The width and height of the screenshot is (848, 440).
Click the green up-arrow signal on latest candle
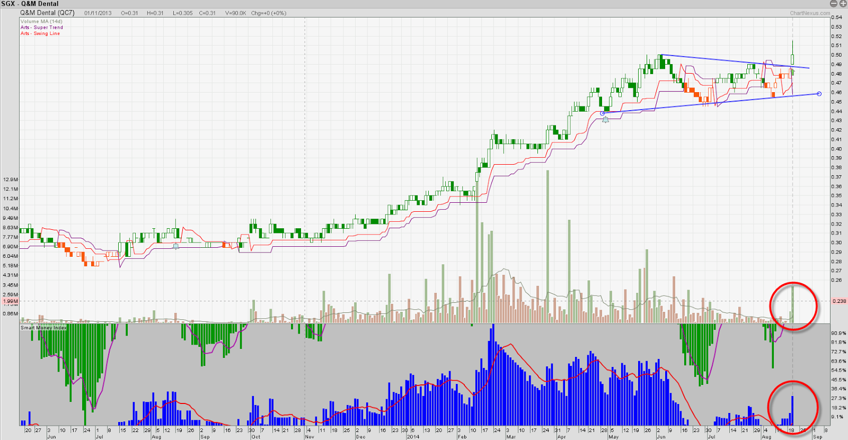click(x=793, y=71)
